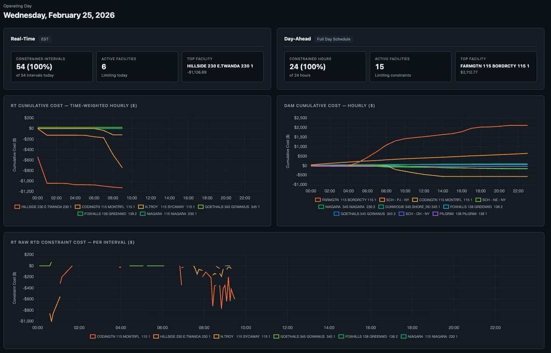551x353 pixels.
Task: Click the $2,112.77 top facility cost
Action: pyautogui.click(x=469, y=72)
